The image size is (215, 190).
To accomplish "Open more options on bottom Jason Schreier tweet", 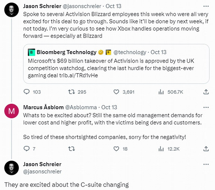I will [206, 164].
